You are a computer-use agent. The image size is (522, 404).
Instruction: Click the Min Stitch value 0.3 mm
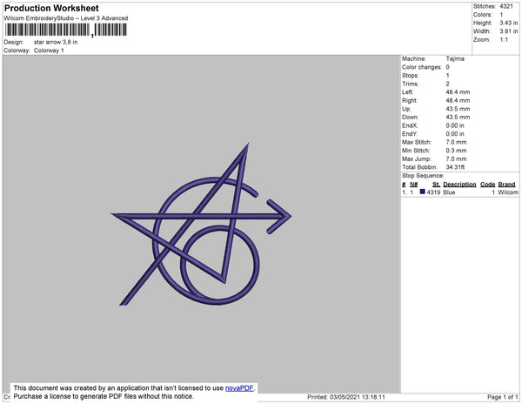pyautogui.click(x=457, y=151)
